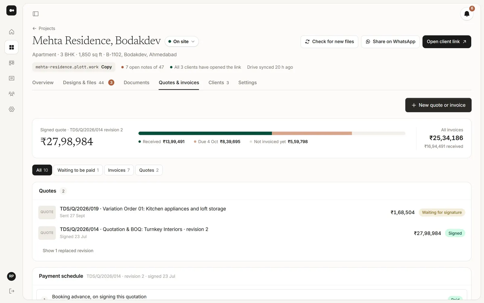The width and height of the screenshot is (484, 303).
Task: Click the QUOTE badge for TDS/Q/2026/019
Action: [47, 212]
